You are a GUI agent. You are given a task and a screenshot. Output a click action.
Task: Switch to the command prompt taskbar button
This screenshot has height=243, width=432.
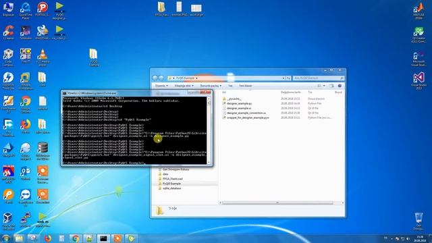(x=103, y=238)
